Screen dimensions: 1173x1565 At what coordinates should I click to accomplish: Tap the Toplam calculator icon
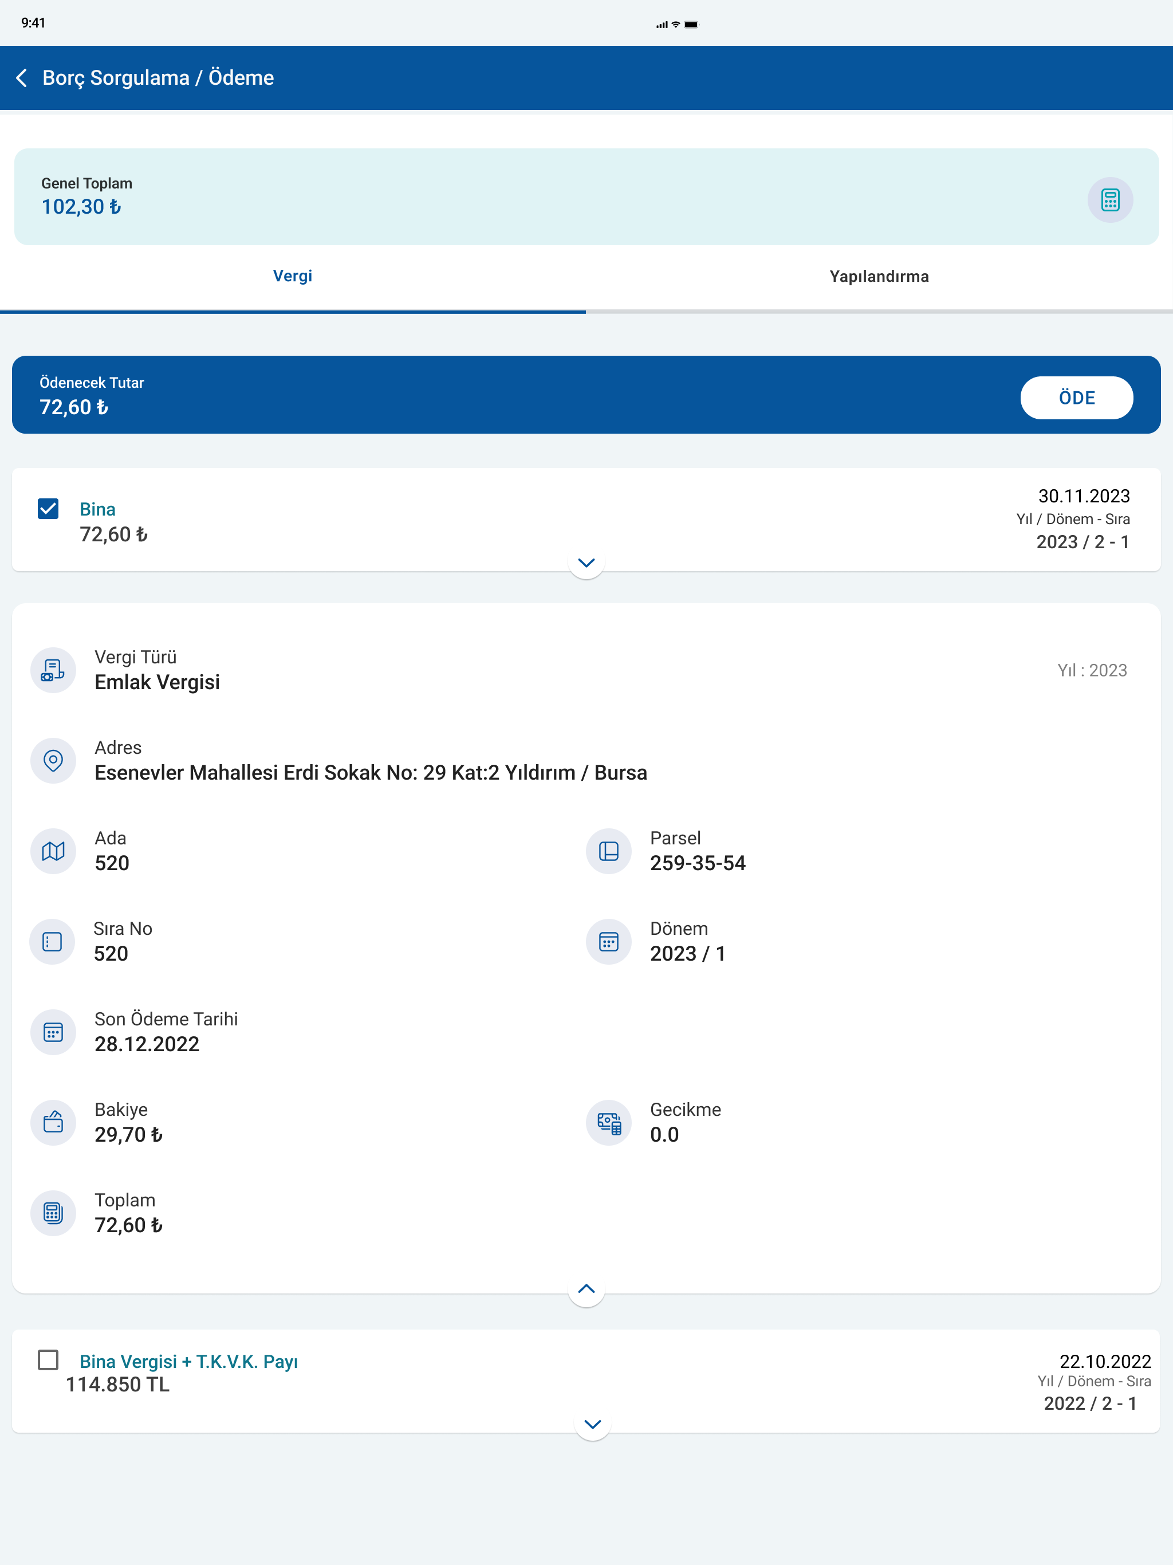point(53,1213)
